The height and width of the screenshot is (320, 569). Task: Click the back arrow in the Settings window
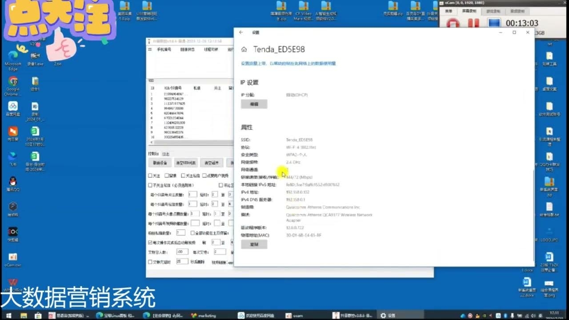click(x=240, y=32)
